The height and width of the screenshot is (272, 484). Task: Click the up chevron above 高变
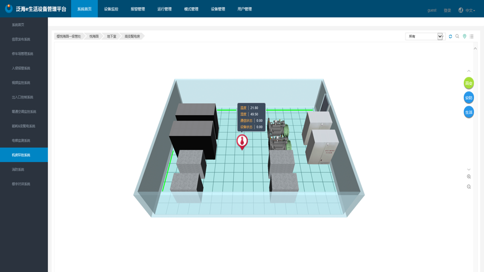[469, 71]
